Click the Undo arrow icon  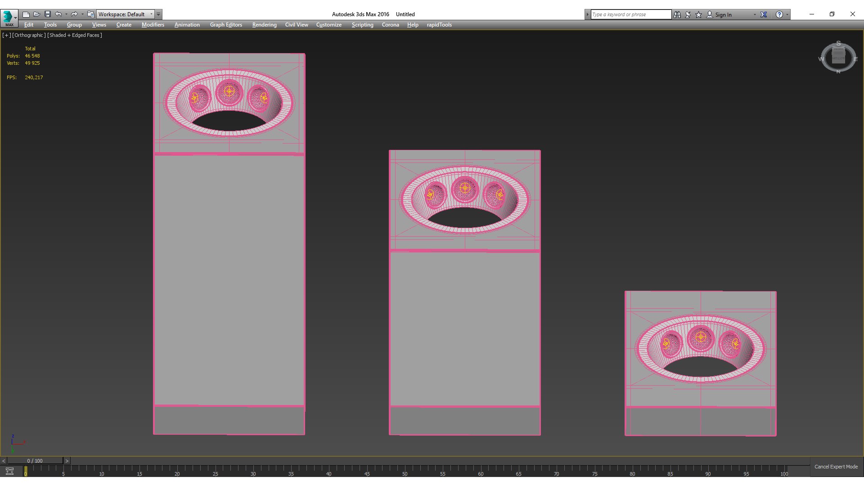[x=58, y=14]
